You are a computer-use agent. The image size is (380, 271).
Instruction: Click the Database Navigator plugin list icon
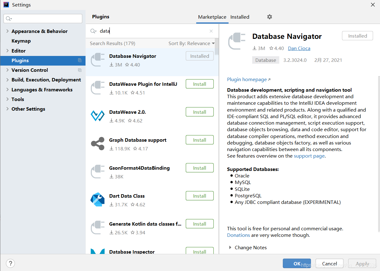tap(98, 60)
